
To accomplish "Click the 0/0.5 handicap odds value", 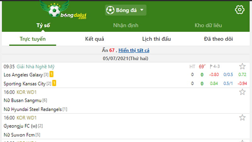I will 228,74.
